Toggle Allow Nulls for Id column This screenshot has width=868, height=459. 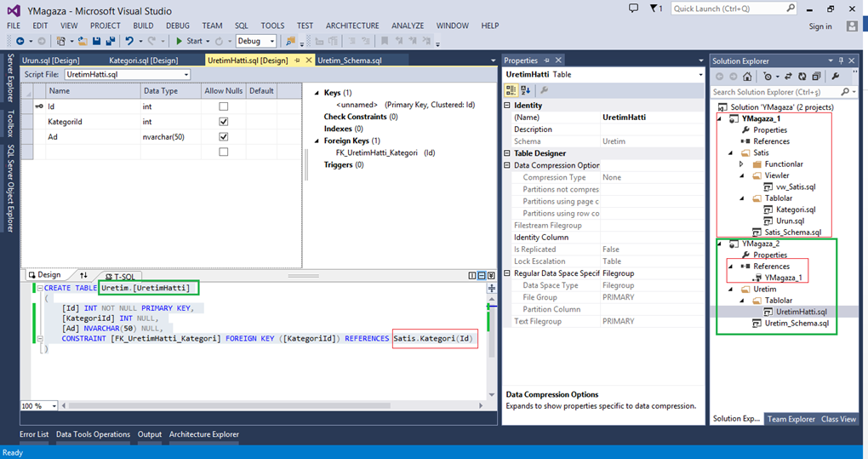point(224,106)
